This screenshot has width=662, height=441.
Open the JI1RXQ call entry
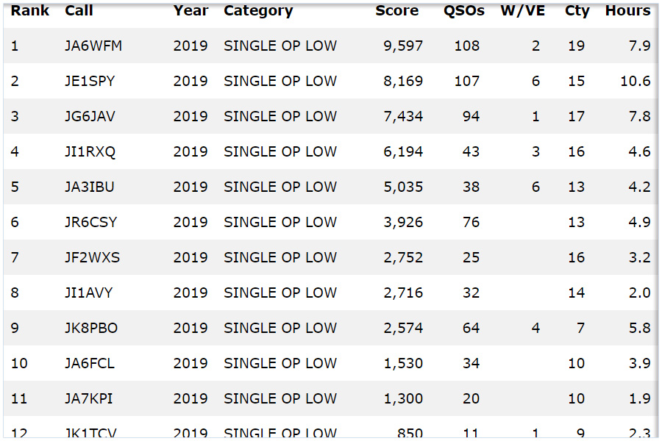point(90,151)
